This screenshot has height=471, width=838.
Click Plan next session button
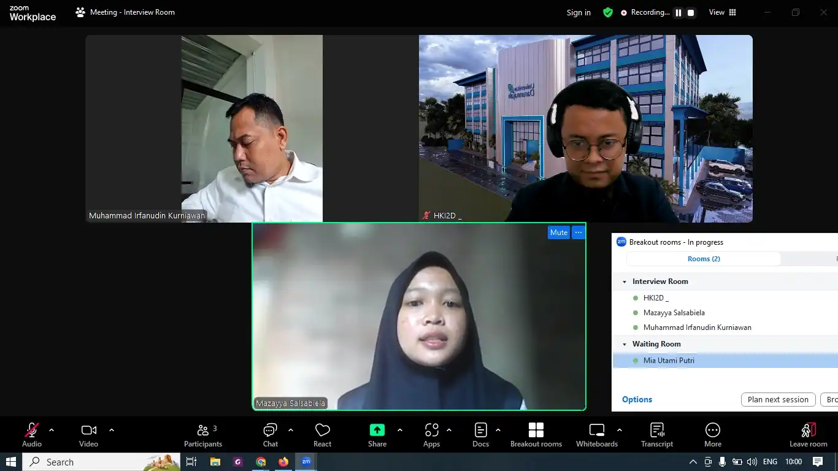point(778,400)
